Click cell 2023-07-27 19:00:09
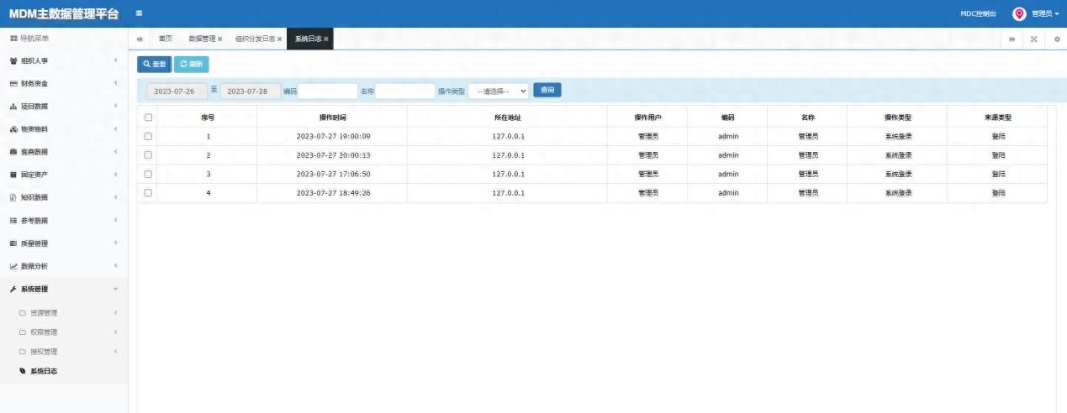 point(333,136)
